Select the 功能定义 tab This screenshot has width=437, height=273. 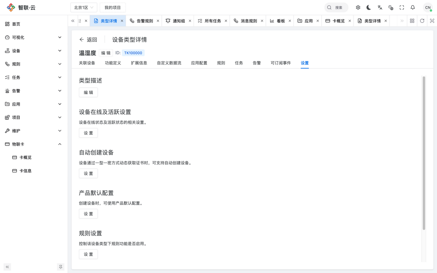113,63
